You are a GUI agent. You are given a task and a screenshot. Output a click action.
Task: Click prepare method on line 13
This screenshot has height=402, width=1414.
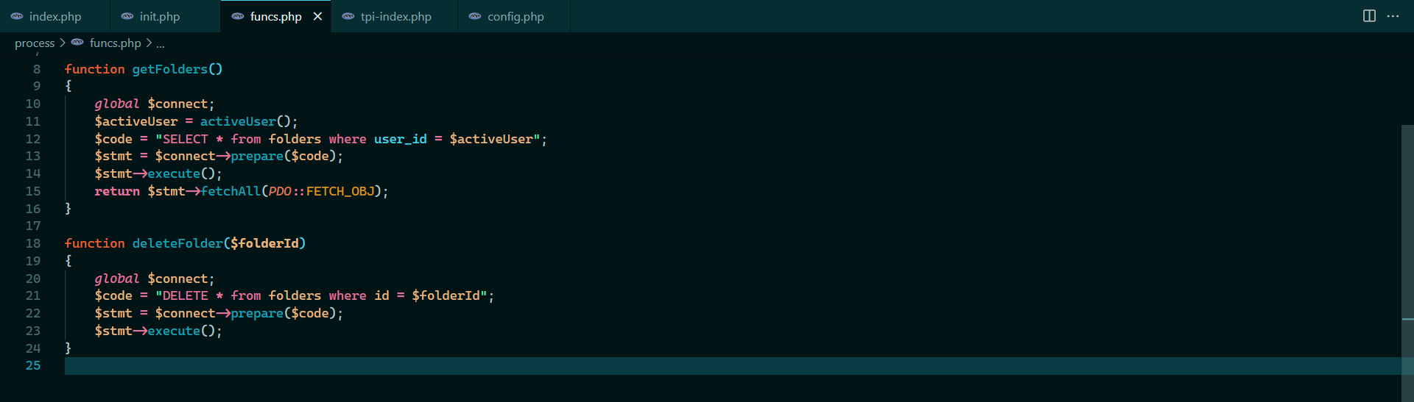tap(257, 156)
